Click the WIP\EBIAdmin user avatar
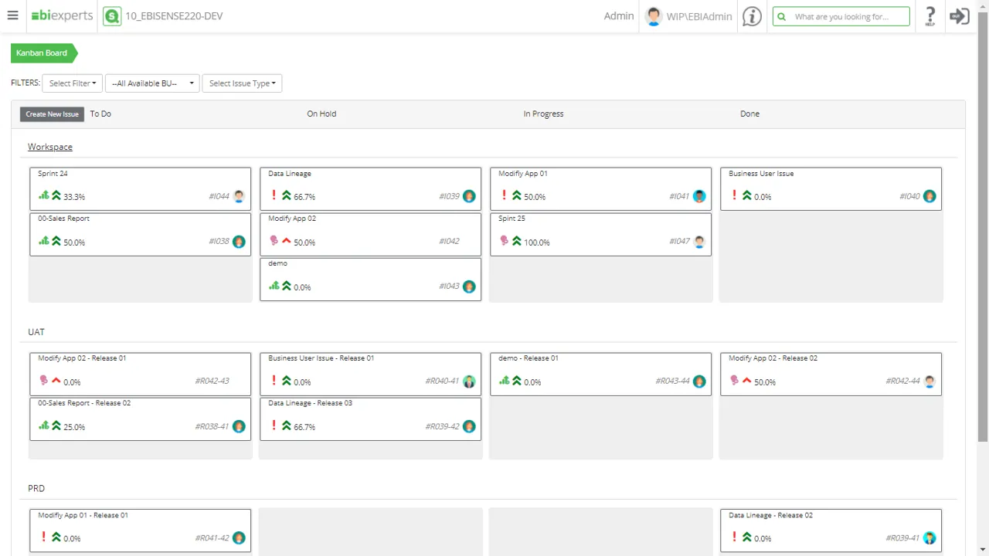 (x=654, y=16)
